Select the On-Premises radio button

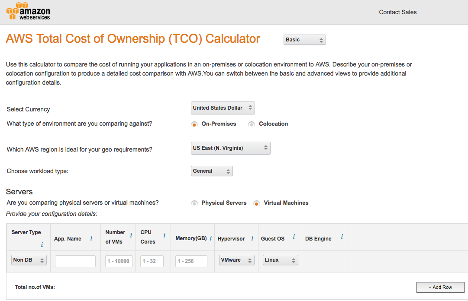(194, 124)
